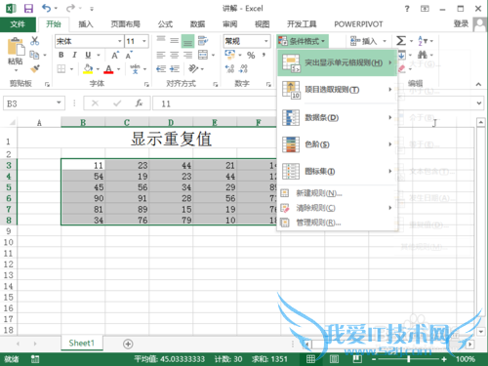Switch to Page Layout view in status bar
The image size is (488, 366).
[x=334, y=359]
